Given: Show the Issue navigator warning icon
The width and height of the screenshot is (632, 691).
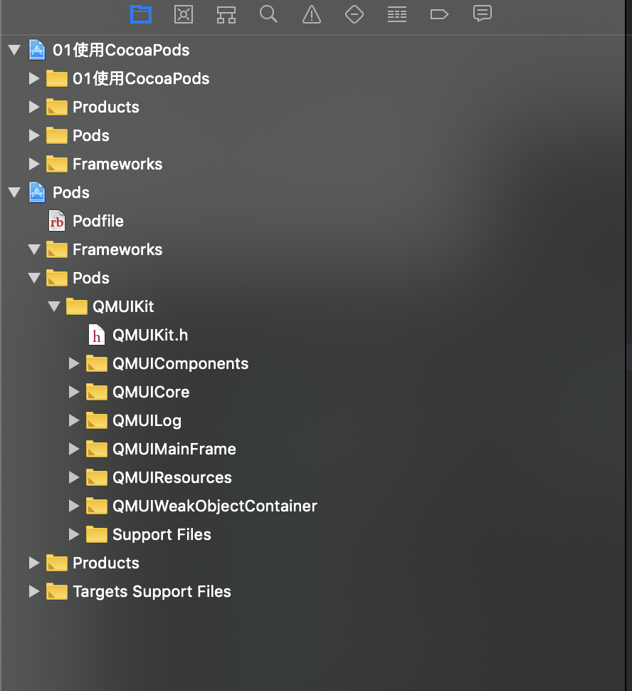Looking at the screenshot, I should tap(312, 14).
